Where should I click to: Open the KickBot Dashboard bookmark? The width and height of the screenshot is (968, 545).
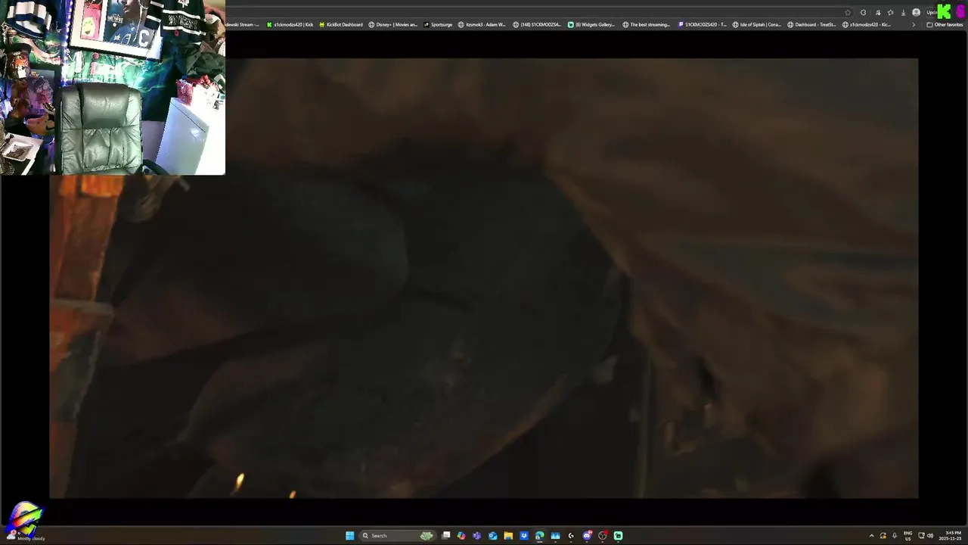(x=341, y=24)
